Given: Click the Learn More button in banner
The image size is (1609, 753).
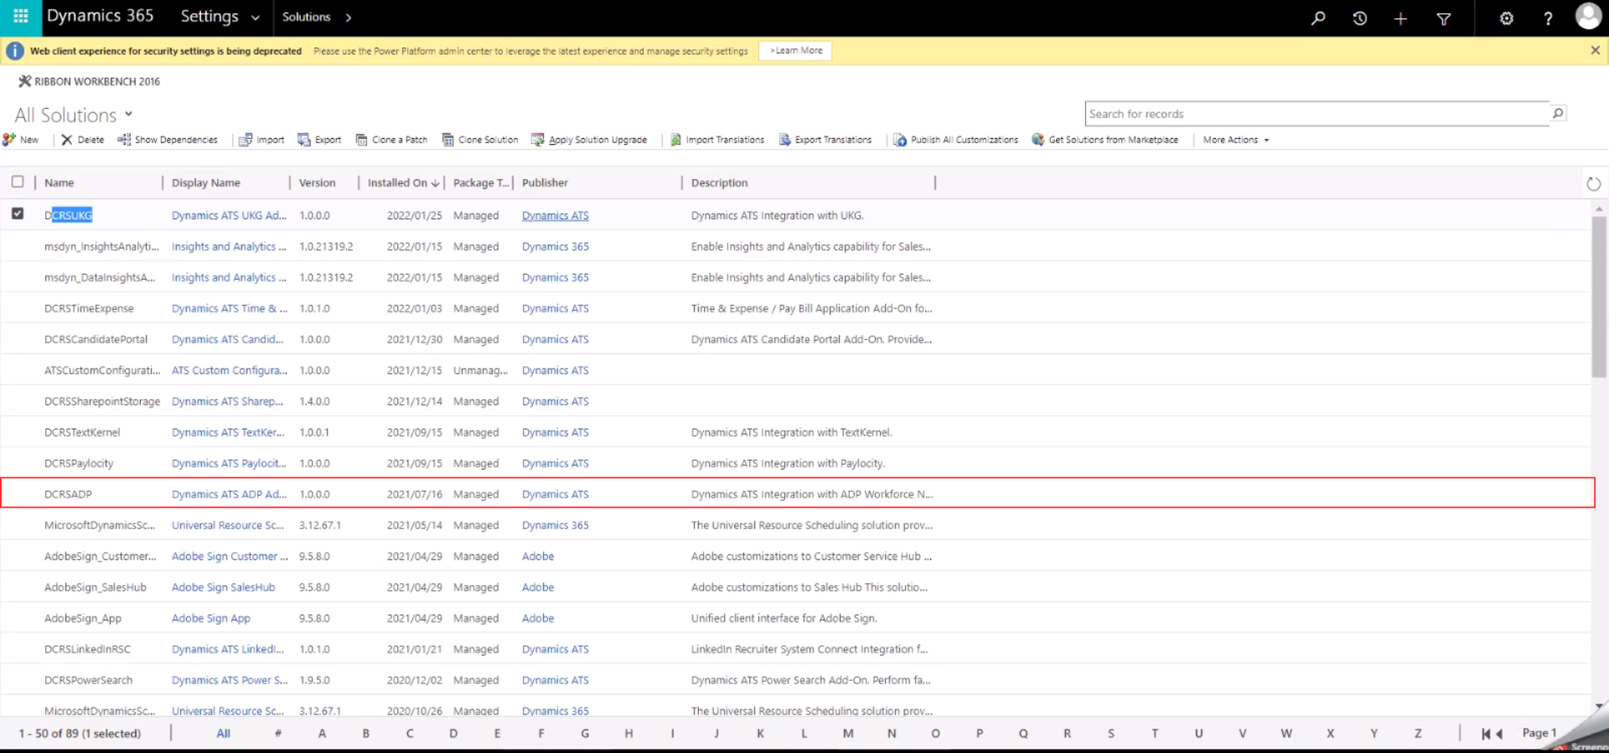Looking at the screenshot, I should tap(796, 50).
